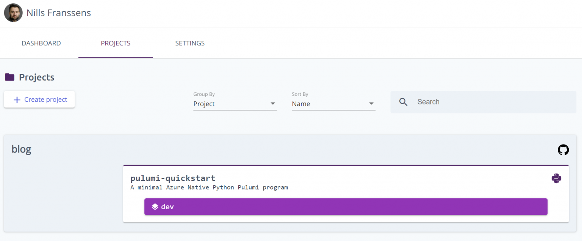Image resolution: width=582 pixels, height=241 pixels.
Task: Select the PROJECTS tab
Action: 115,43
